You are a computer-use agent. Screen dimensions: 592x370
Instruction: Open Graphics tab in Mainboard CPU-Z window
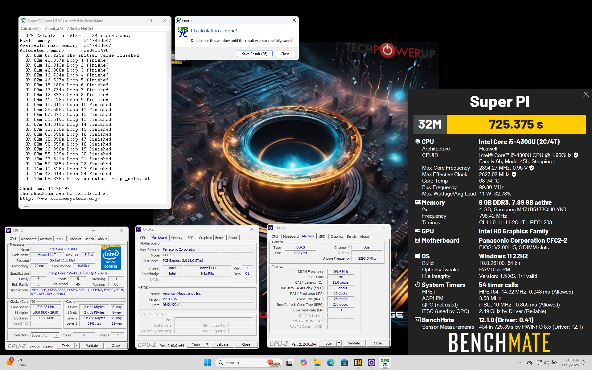(205, 238)
